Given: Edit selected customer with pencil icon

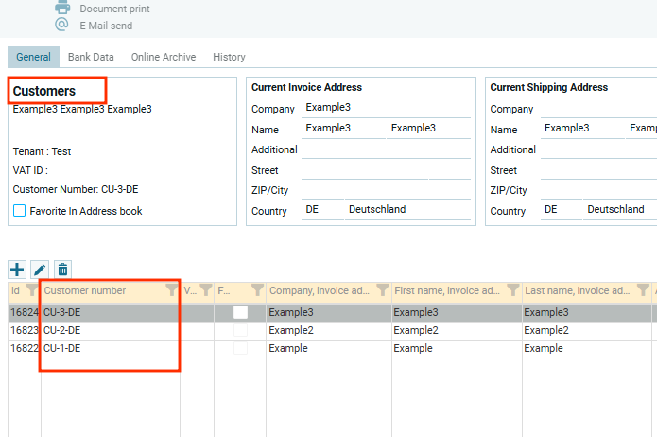Looking at the screenshot, I should pyautogui.click(x=40, y=271).
